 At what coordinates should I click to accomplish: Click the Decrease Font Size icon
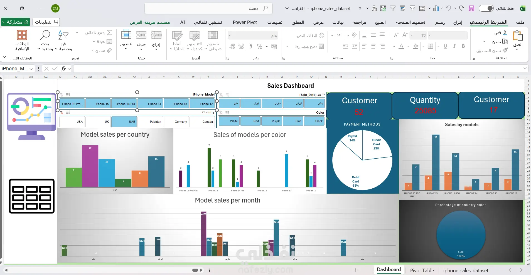(x=396, y=35)
